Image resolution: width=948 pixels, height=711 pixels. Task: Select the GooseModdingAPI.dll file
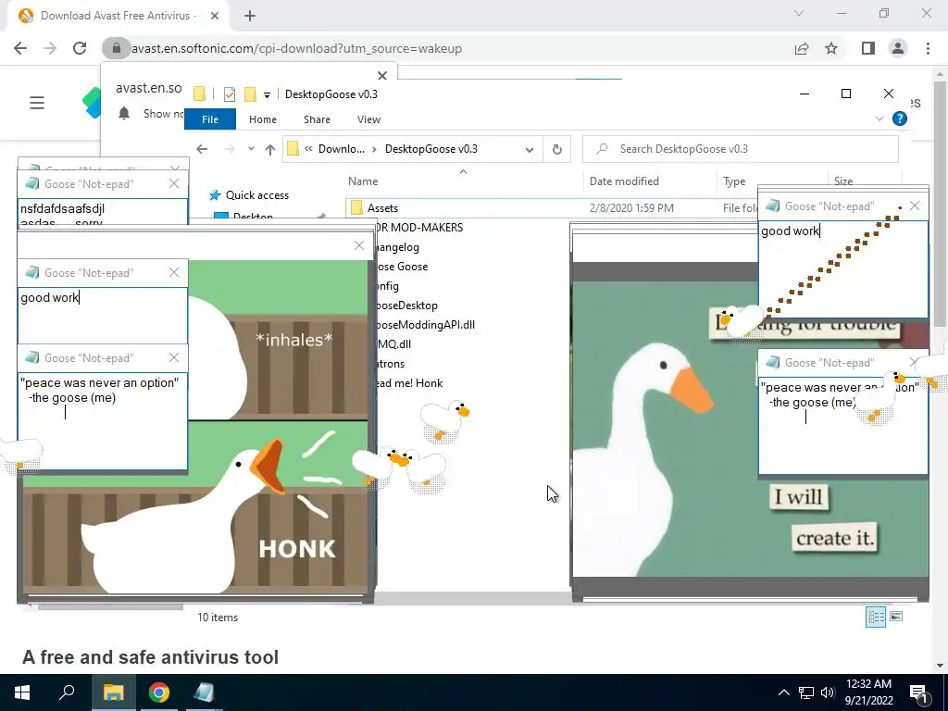tap(425, 325)
